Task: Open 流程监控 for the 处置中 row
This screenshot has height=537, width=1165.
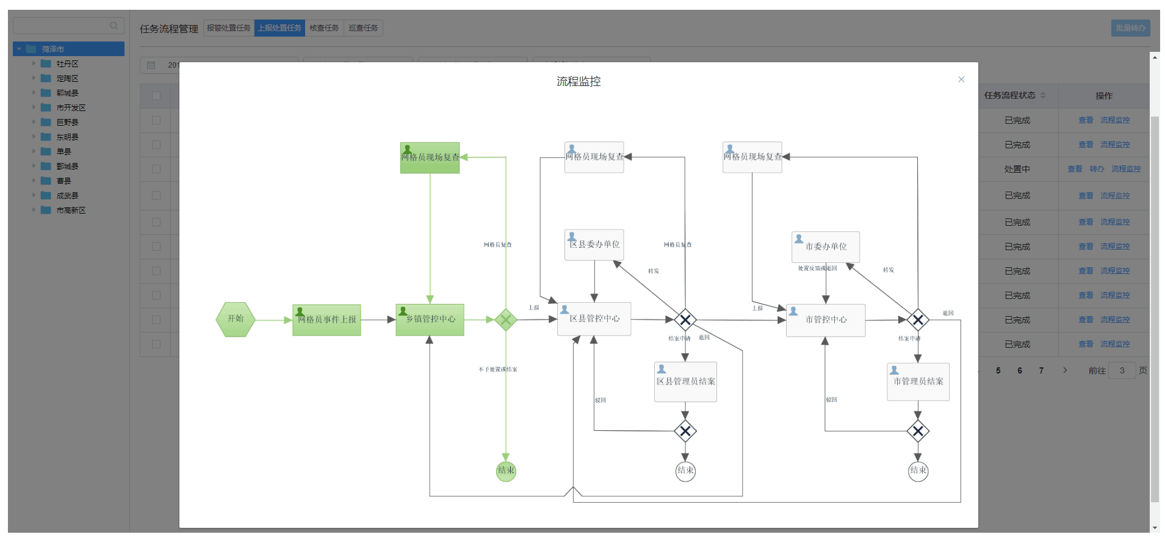Action: coord(1126,169)
